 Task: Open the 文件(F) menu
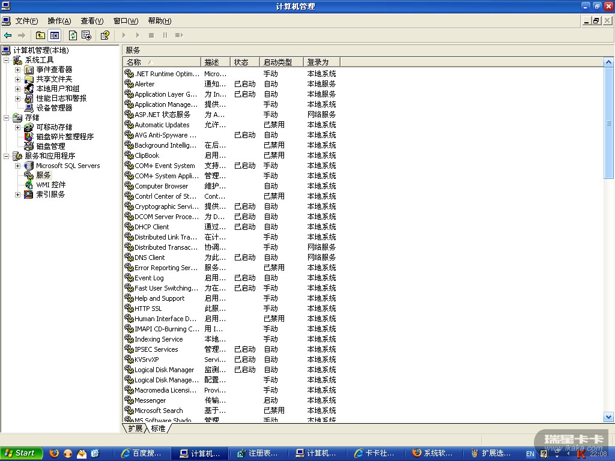pyautogui.click(x=26, y=21)
